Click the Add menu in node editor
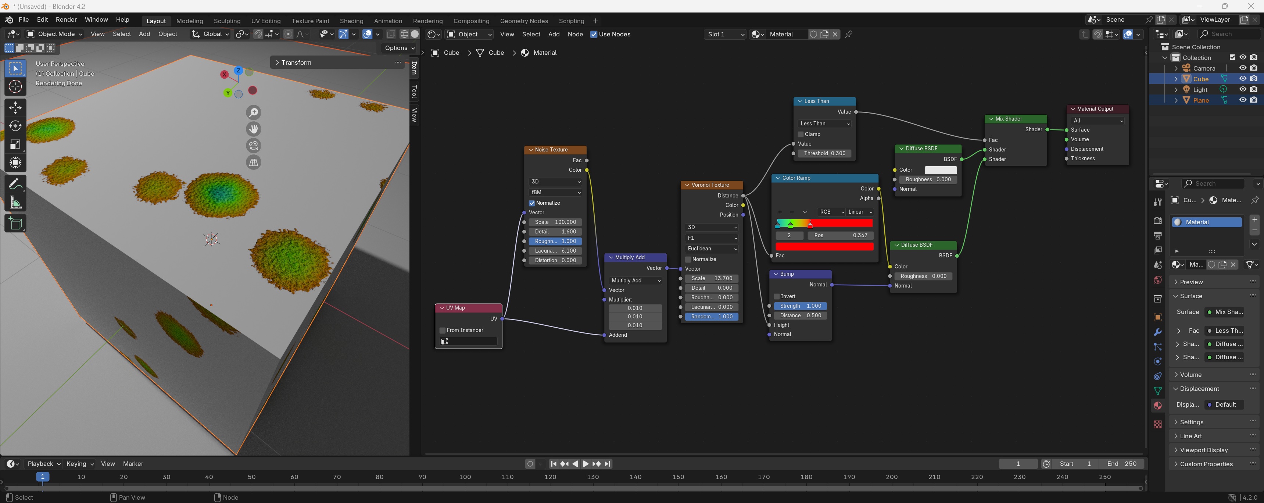1264x503 pixels. (x=554, y=34)
